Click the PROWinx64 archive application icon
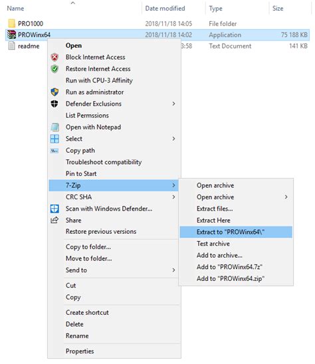This screenshot has width=315, height=364. [11, 35]
